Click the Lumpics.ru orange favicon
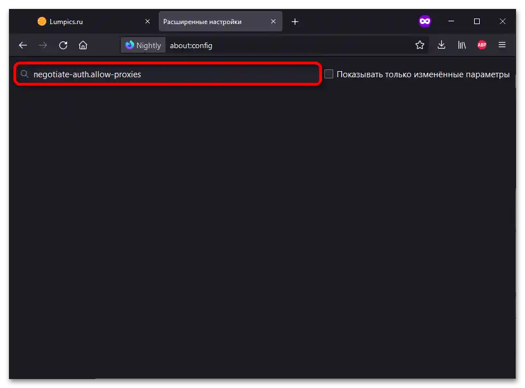Viewport: 525px width, 388px height. pos(42,21)
